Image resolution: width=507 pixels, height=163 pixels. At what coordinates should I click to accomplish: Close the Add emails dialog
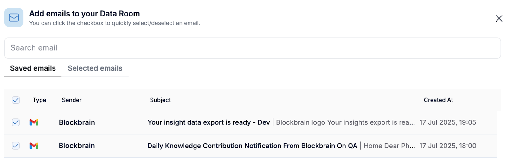499,18
